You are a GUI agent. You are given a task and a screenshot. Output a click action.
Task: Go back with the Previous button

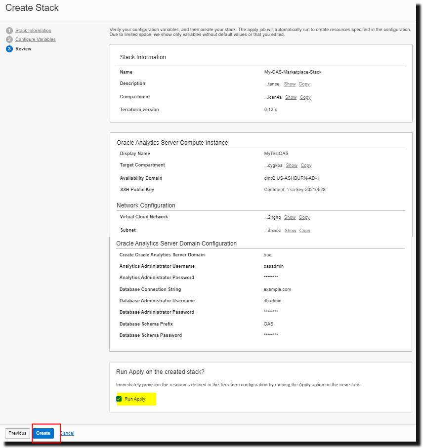(x=17, y=433)
